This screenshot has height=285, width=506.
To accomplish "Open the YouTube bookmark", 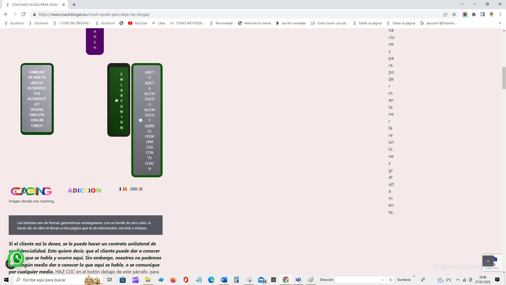I will 138,23.
